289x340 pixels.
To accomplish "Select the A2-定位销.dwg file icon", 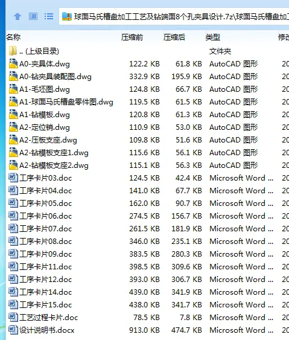I will 13,127.
